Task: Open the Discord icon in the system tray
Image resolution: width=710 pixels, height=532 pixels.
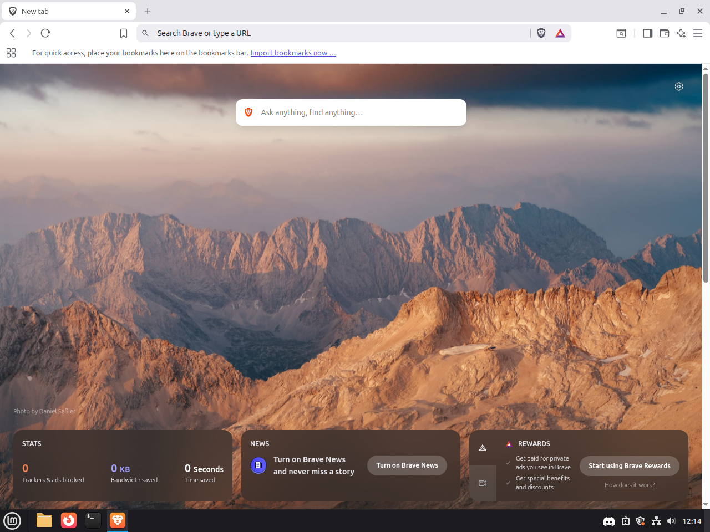Action: pos(609,521)
